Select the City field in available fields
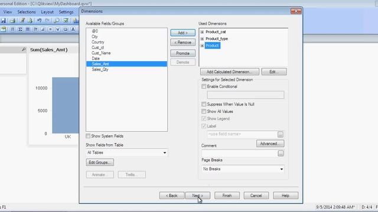378x212 pixels. point(94,37)
